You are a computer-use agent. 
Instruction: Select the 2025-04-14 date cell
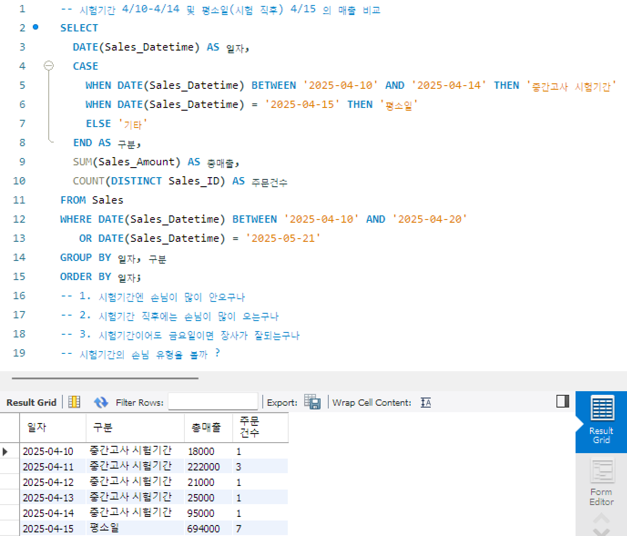[53, 513]
